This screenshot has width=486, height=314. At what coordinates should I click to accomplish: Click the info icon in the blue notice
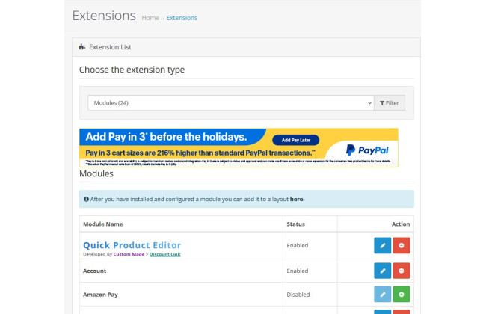coord(86,200)
